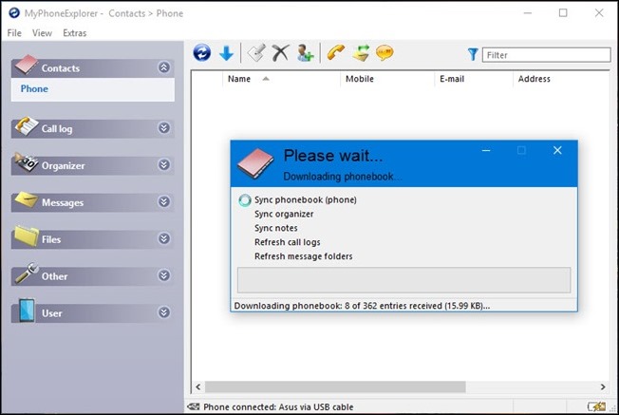Viewport: 619px width, 415px height.
Task: Minimize the Please wait dialog
Action: (486, 150)
